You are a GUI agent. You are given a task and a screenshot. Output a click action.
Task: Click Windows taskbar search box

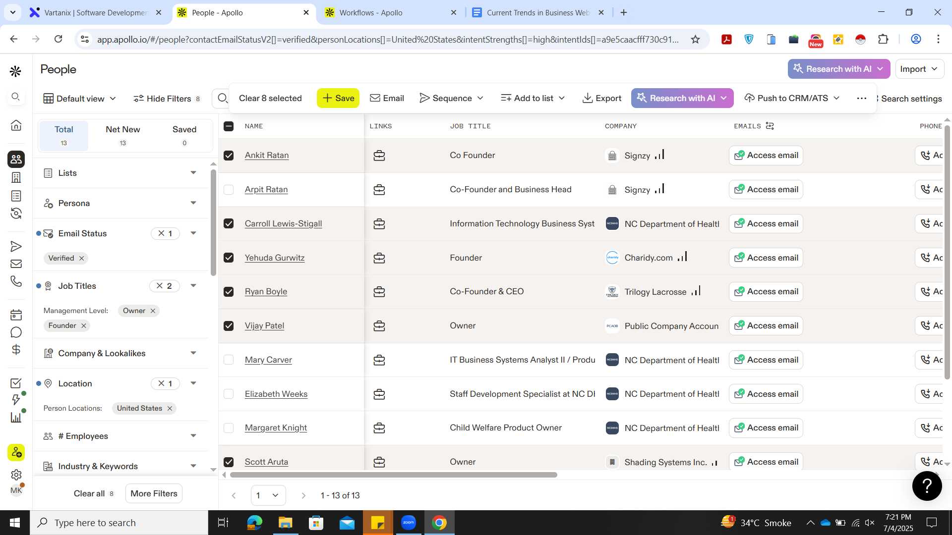(x=119, y=523)
